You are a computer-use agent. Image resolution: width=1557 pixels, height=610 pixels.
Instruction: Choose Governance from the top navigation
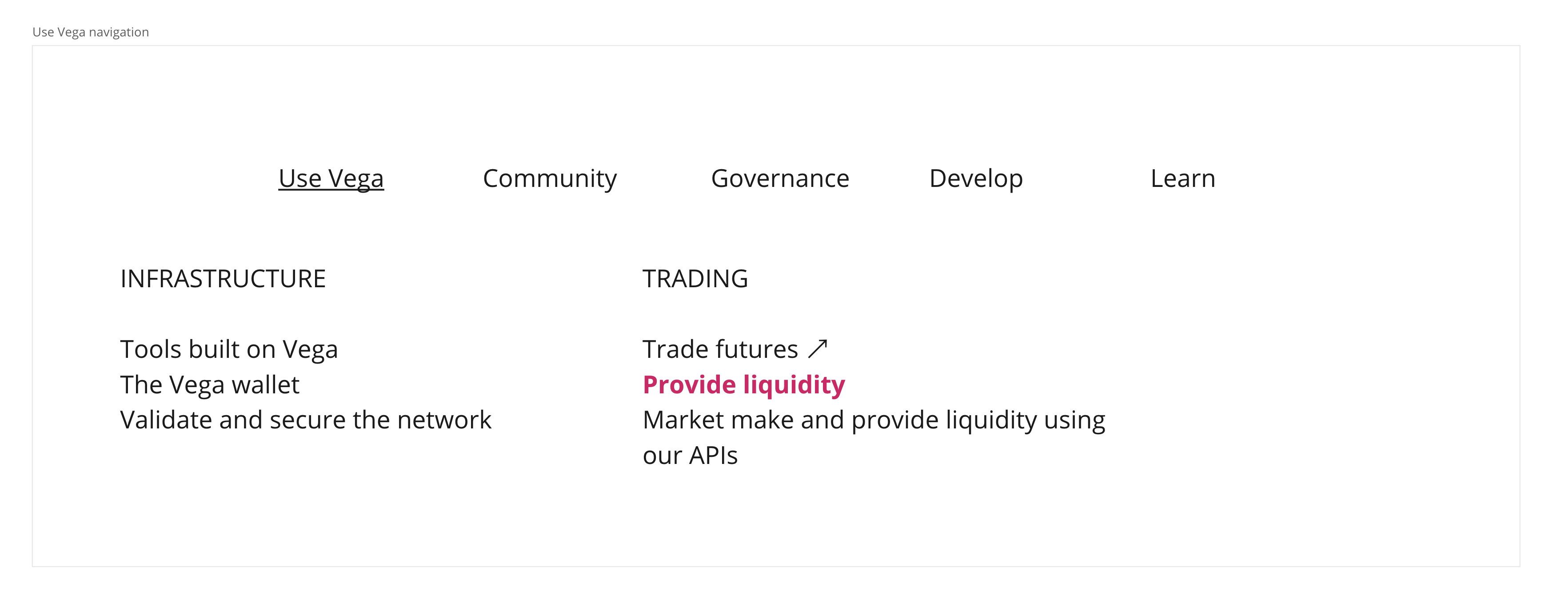click(780, 178)
